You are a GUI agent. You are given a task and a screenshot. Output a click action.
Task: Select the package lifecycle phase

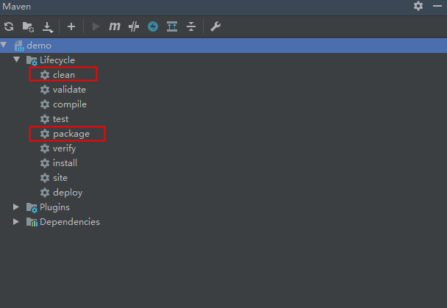pyautogui.click(x=65, y=134)
